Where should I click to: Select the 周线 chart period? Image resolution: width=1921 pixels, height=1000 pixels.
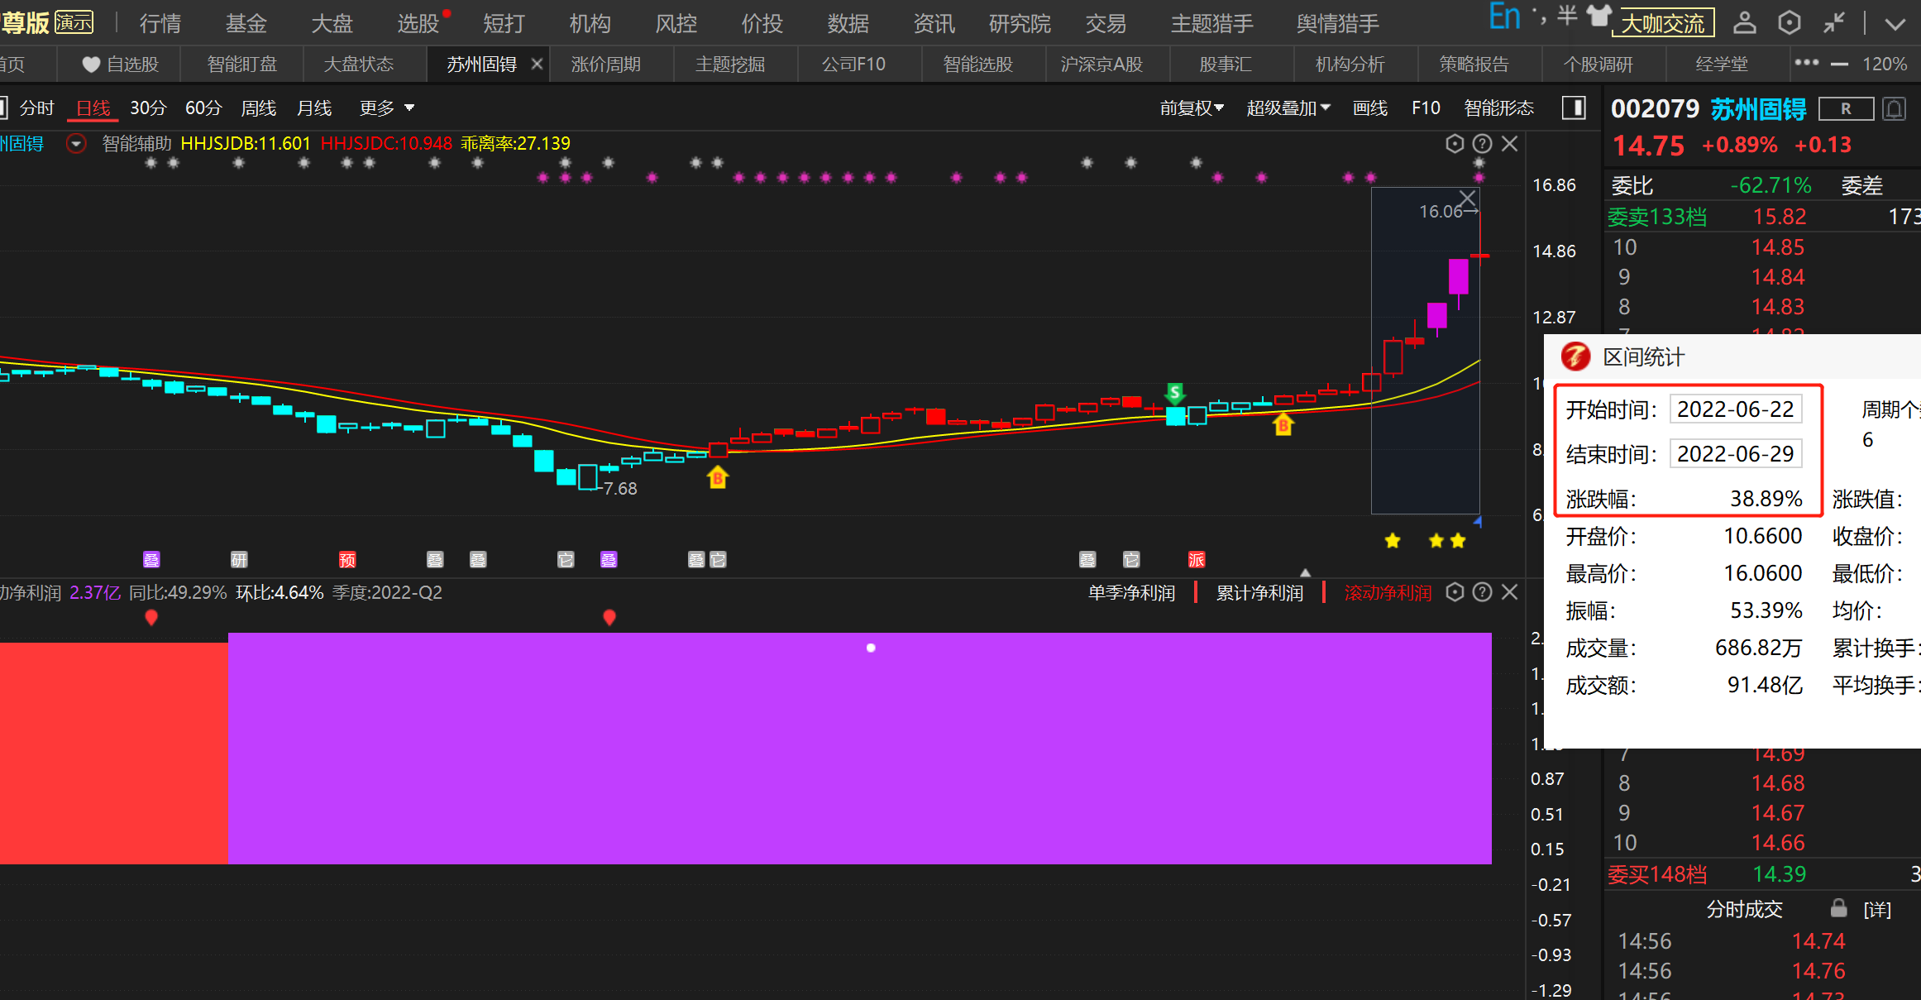(x=259, y=108)
